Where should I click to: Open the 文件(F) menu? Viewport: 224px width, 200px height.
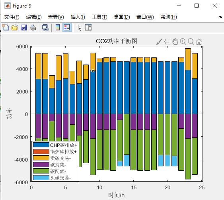click(12, 17)
